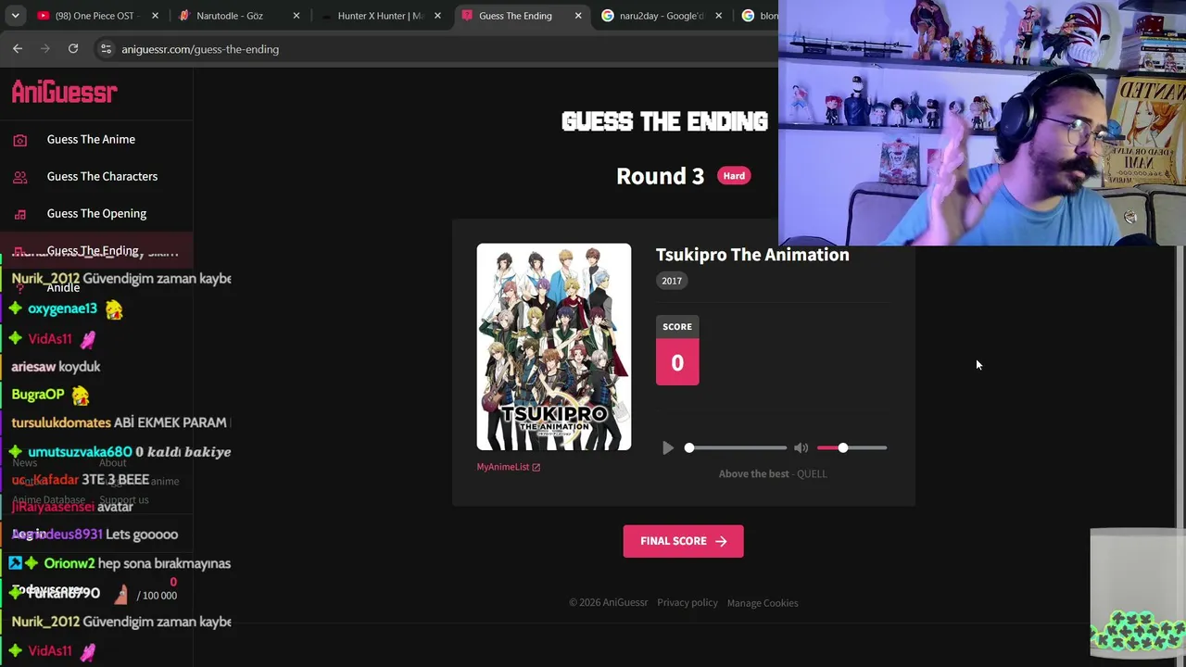Go back to the previous page

[18, 48]
